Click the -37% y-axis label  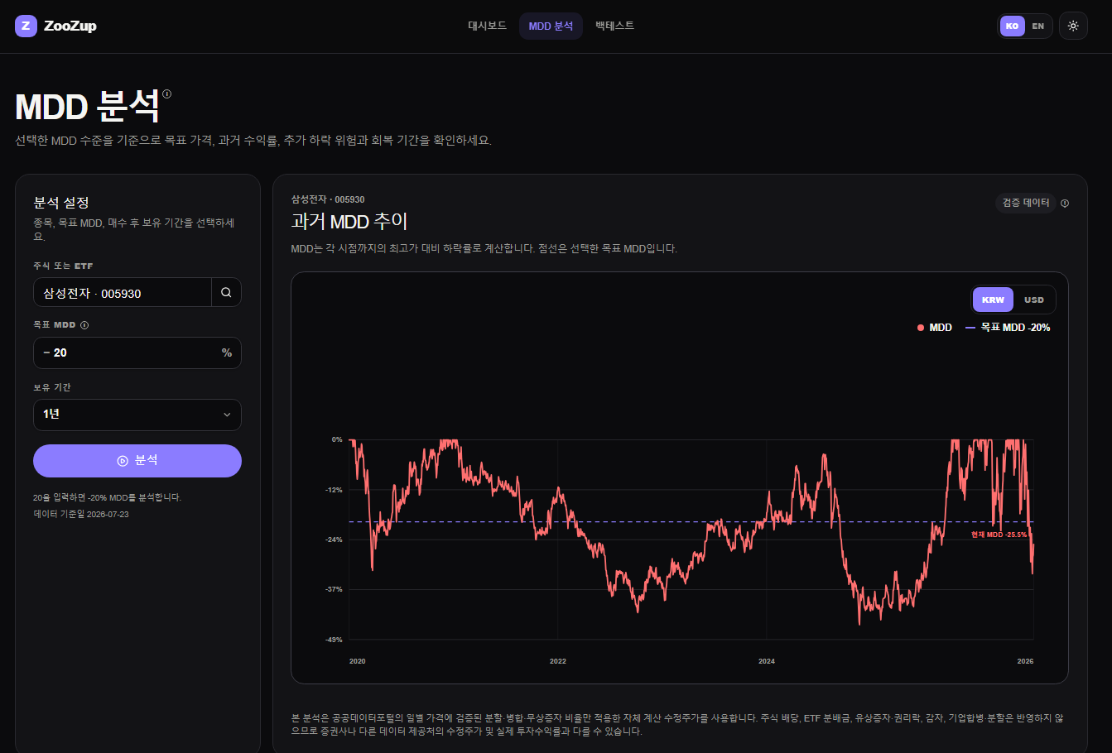(335, 589)
